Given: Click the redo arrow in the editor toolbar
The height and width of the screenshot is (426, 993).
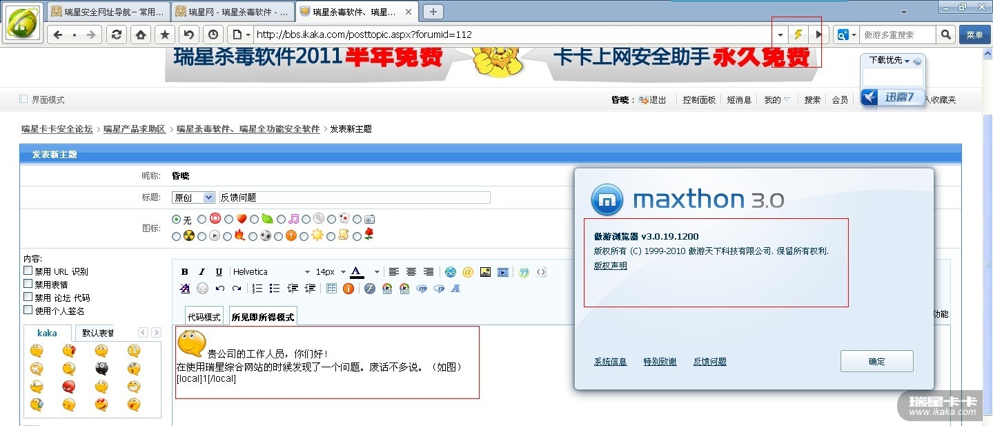Looking at the screenshot, I should pos(237,289).
